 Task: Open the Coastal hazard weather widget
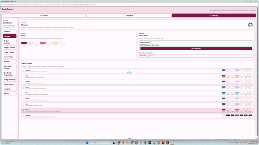point(8,142)
